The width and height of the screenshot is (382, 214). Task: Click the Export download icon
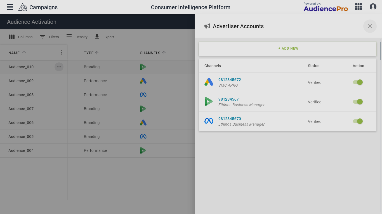coord(97,37)
